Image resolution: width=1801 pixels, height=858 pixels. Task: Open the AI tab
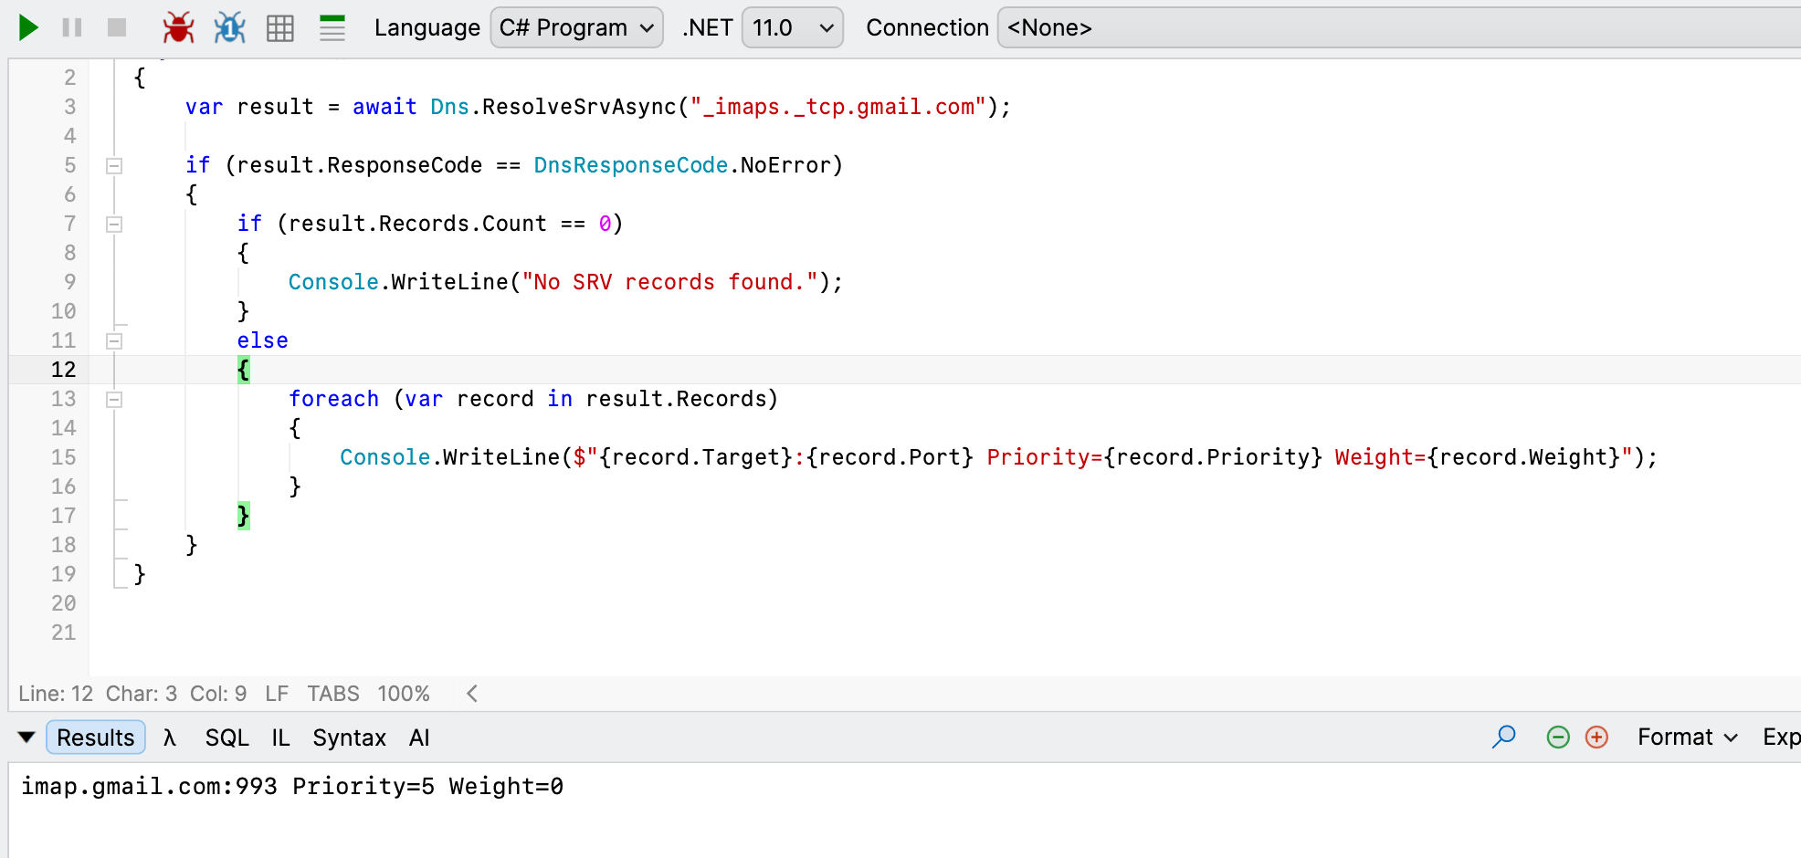(x=419, y=738)
